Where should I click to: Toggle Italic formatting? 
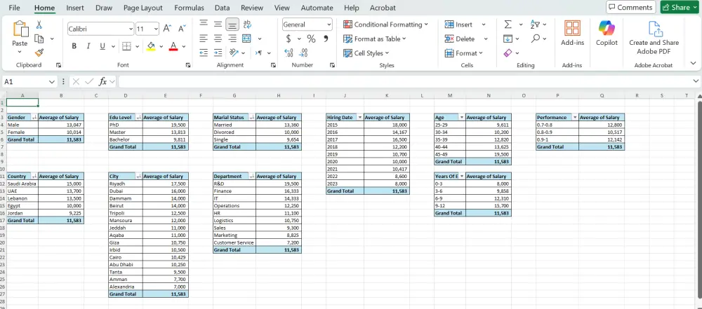coord(88,46)
